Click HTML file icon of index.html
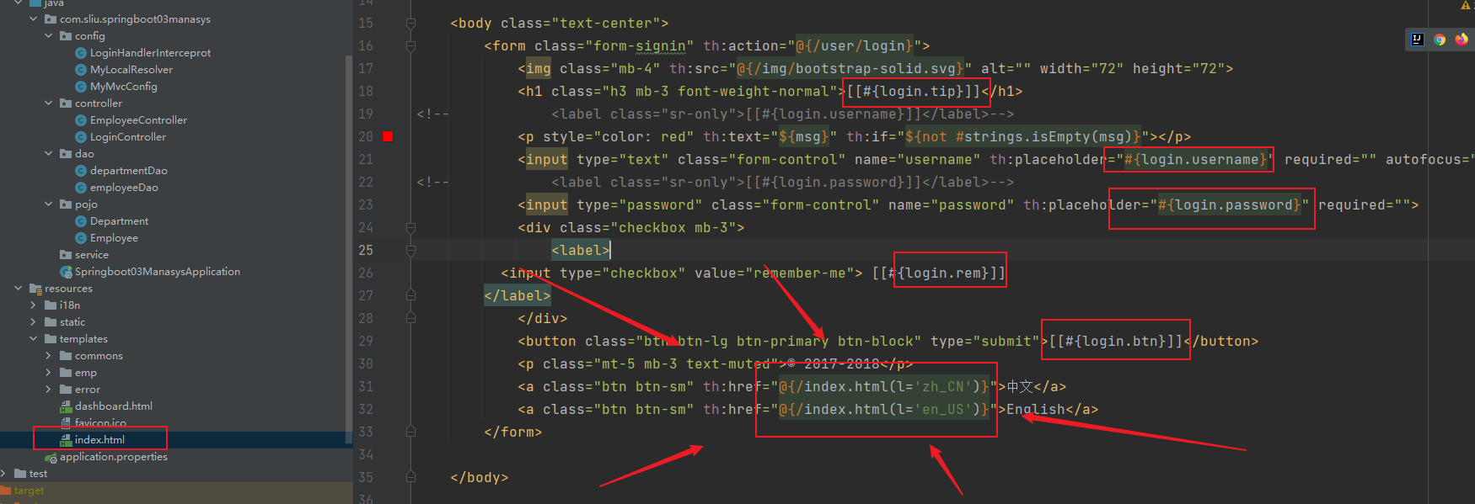This screenshot has height=504, width=1475. point(66,440)
